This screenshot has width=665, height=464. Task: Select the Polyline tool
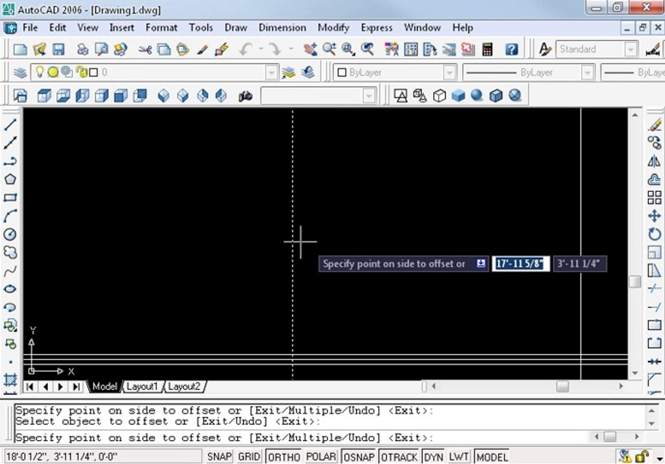coord(10,161)
